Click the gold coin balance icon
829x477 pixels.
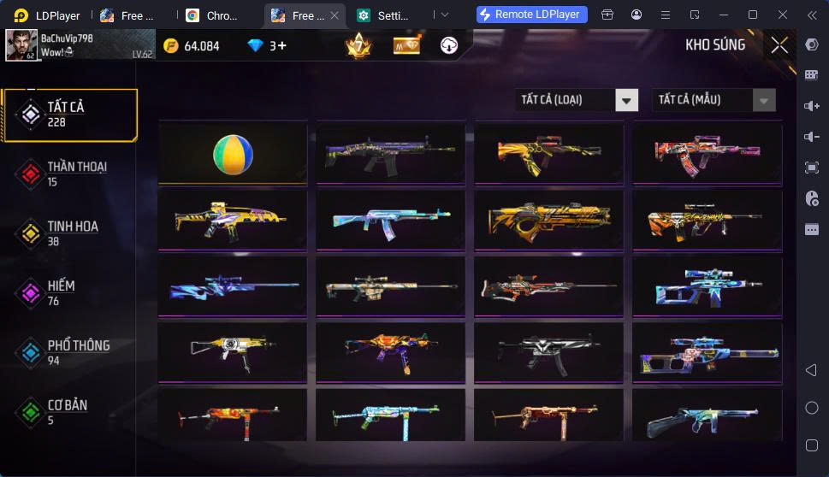[x=171, y=46]
